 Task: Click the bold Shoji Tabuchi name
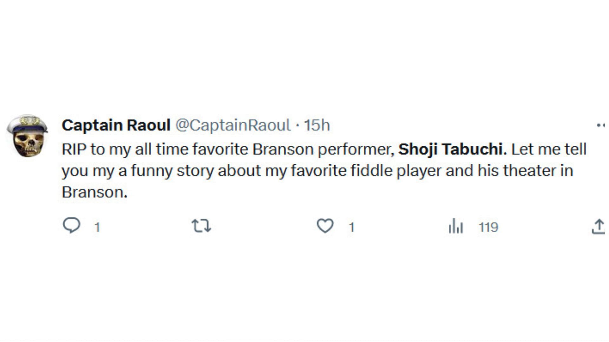pos(451,149)
